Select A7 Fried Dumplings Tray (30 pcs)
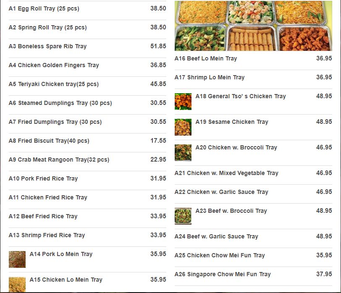Viewport: 341px width, 293px height. coord(55,122)
